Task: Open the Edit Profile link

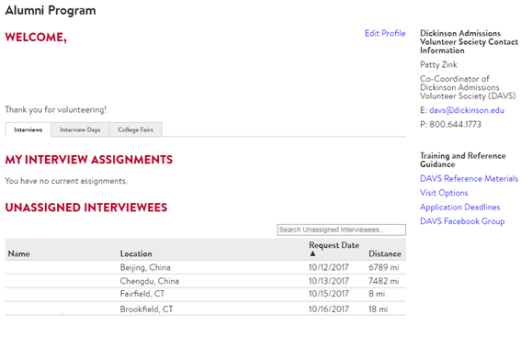Action: click(x=385, y=33)
